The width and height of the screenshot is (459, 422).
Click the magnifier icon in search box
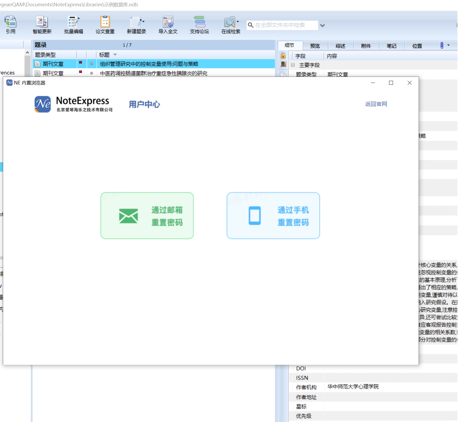point(250,25)
